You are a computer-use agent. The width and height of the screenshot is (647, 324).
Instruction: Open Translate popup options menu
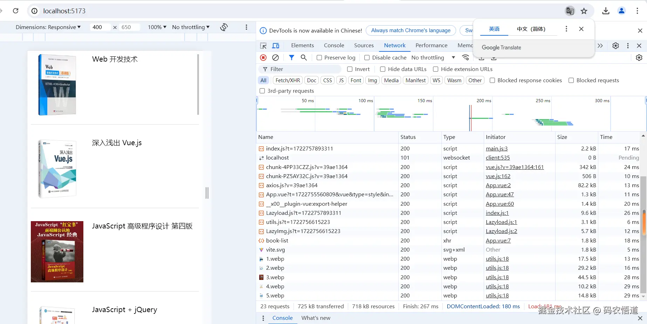pos(566,29)
